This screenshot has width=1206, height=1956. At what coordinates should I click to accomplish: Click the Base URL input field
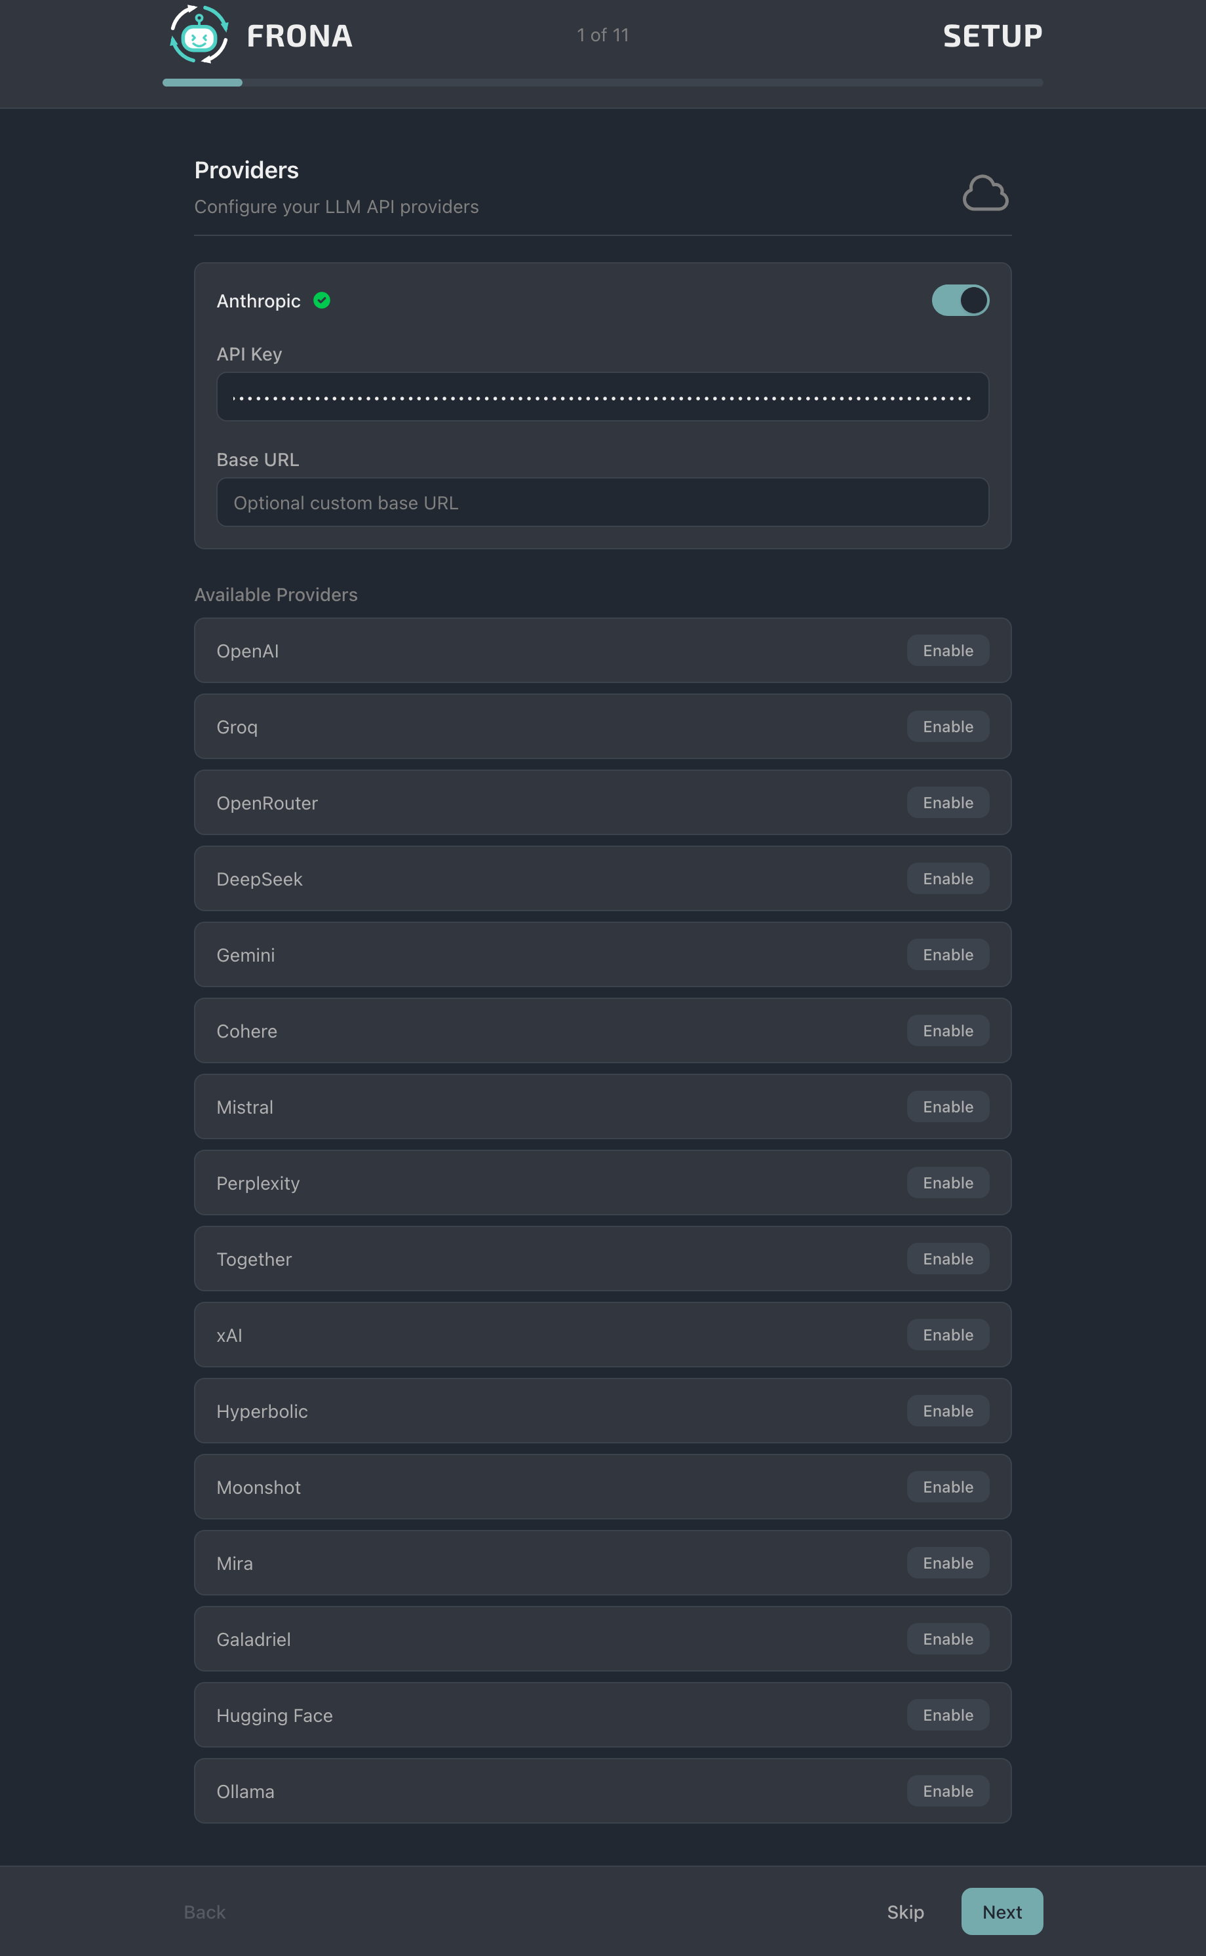click(602, 503)
